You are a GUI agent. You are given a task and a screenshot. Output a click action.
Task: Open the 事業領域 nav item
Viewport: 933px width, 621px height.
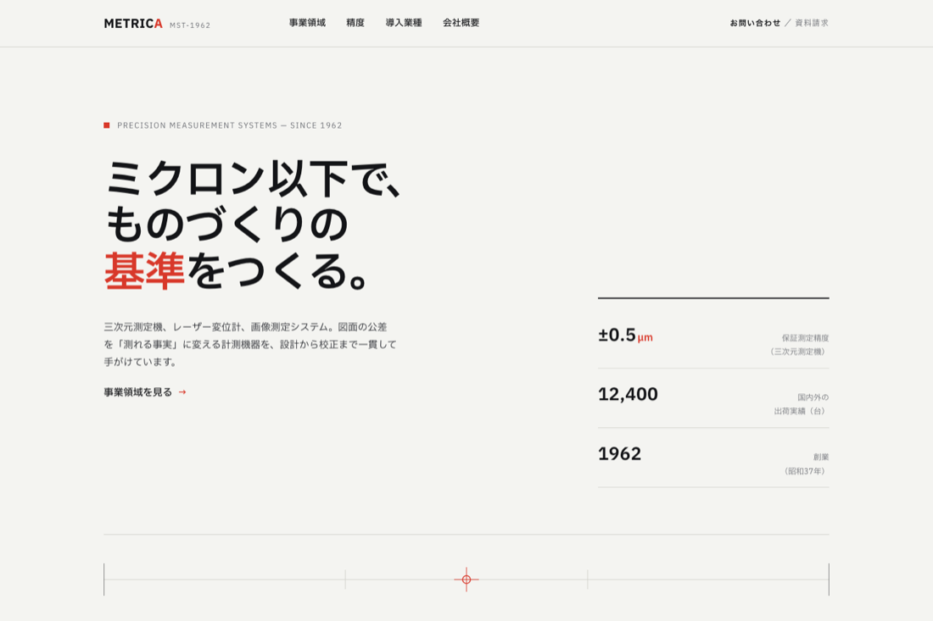307,23
